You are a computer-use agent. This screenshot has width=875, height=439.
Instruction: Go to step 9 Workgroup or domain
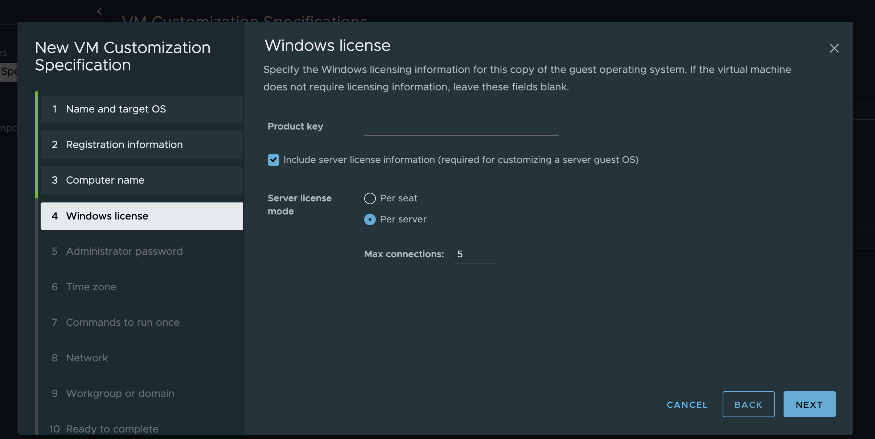coord(120,394)
